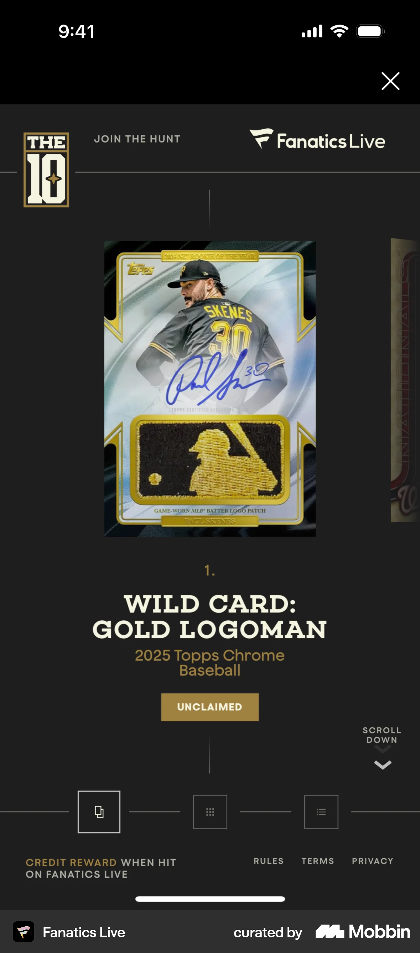Switch to list view icon
This screenshot has height=953, width=420.
321,812
